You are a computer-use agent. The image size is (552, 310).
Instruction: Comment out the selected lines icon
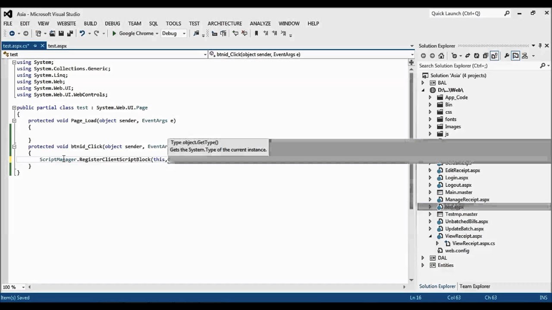[235, 34]
